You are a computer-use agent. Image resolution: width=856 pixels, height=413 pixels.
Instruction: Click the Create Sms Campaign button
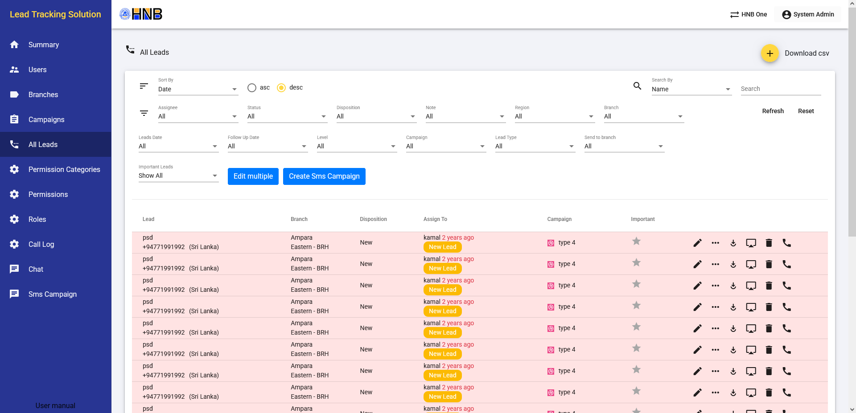pyautogui.click(x=324, y=176)
